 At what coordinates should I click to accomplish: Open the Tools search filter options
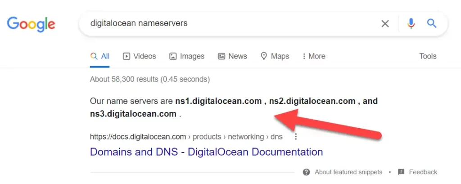tap(428, 56)
